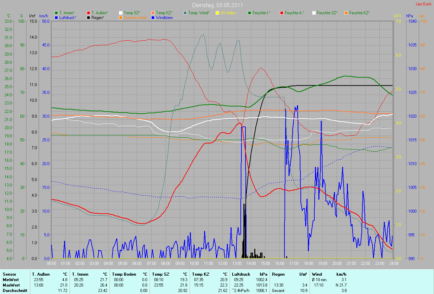
Task: Select the wind gust value 'N 21.7'
Action: [340, 285]
